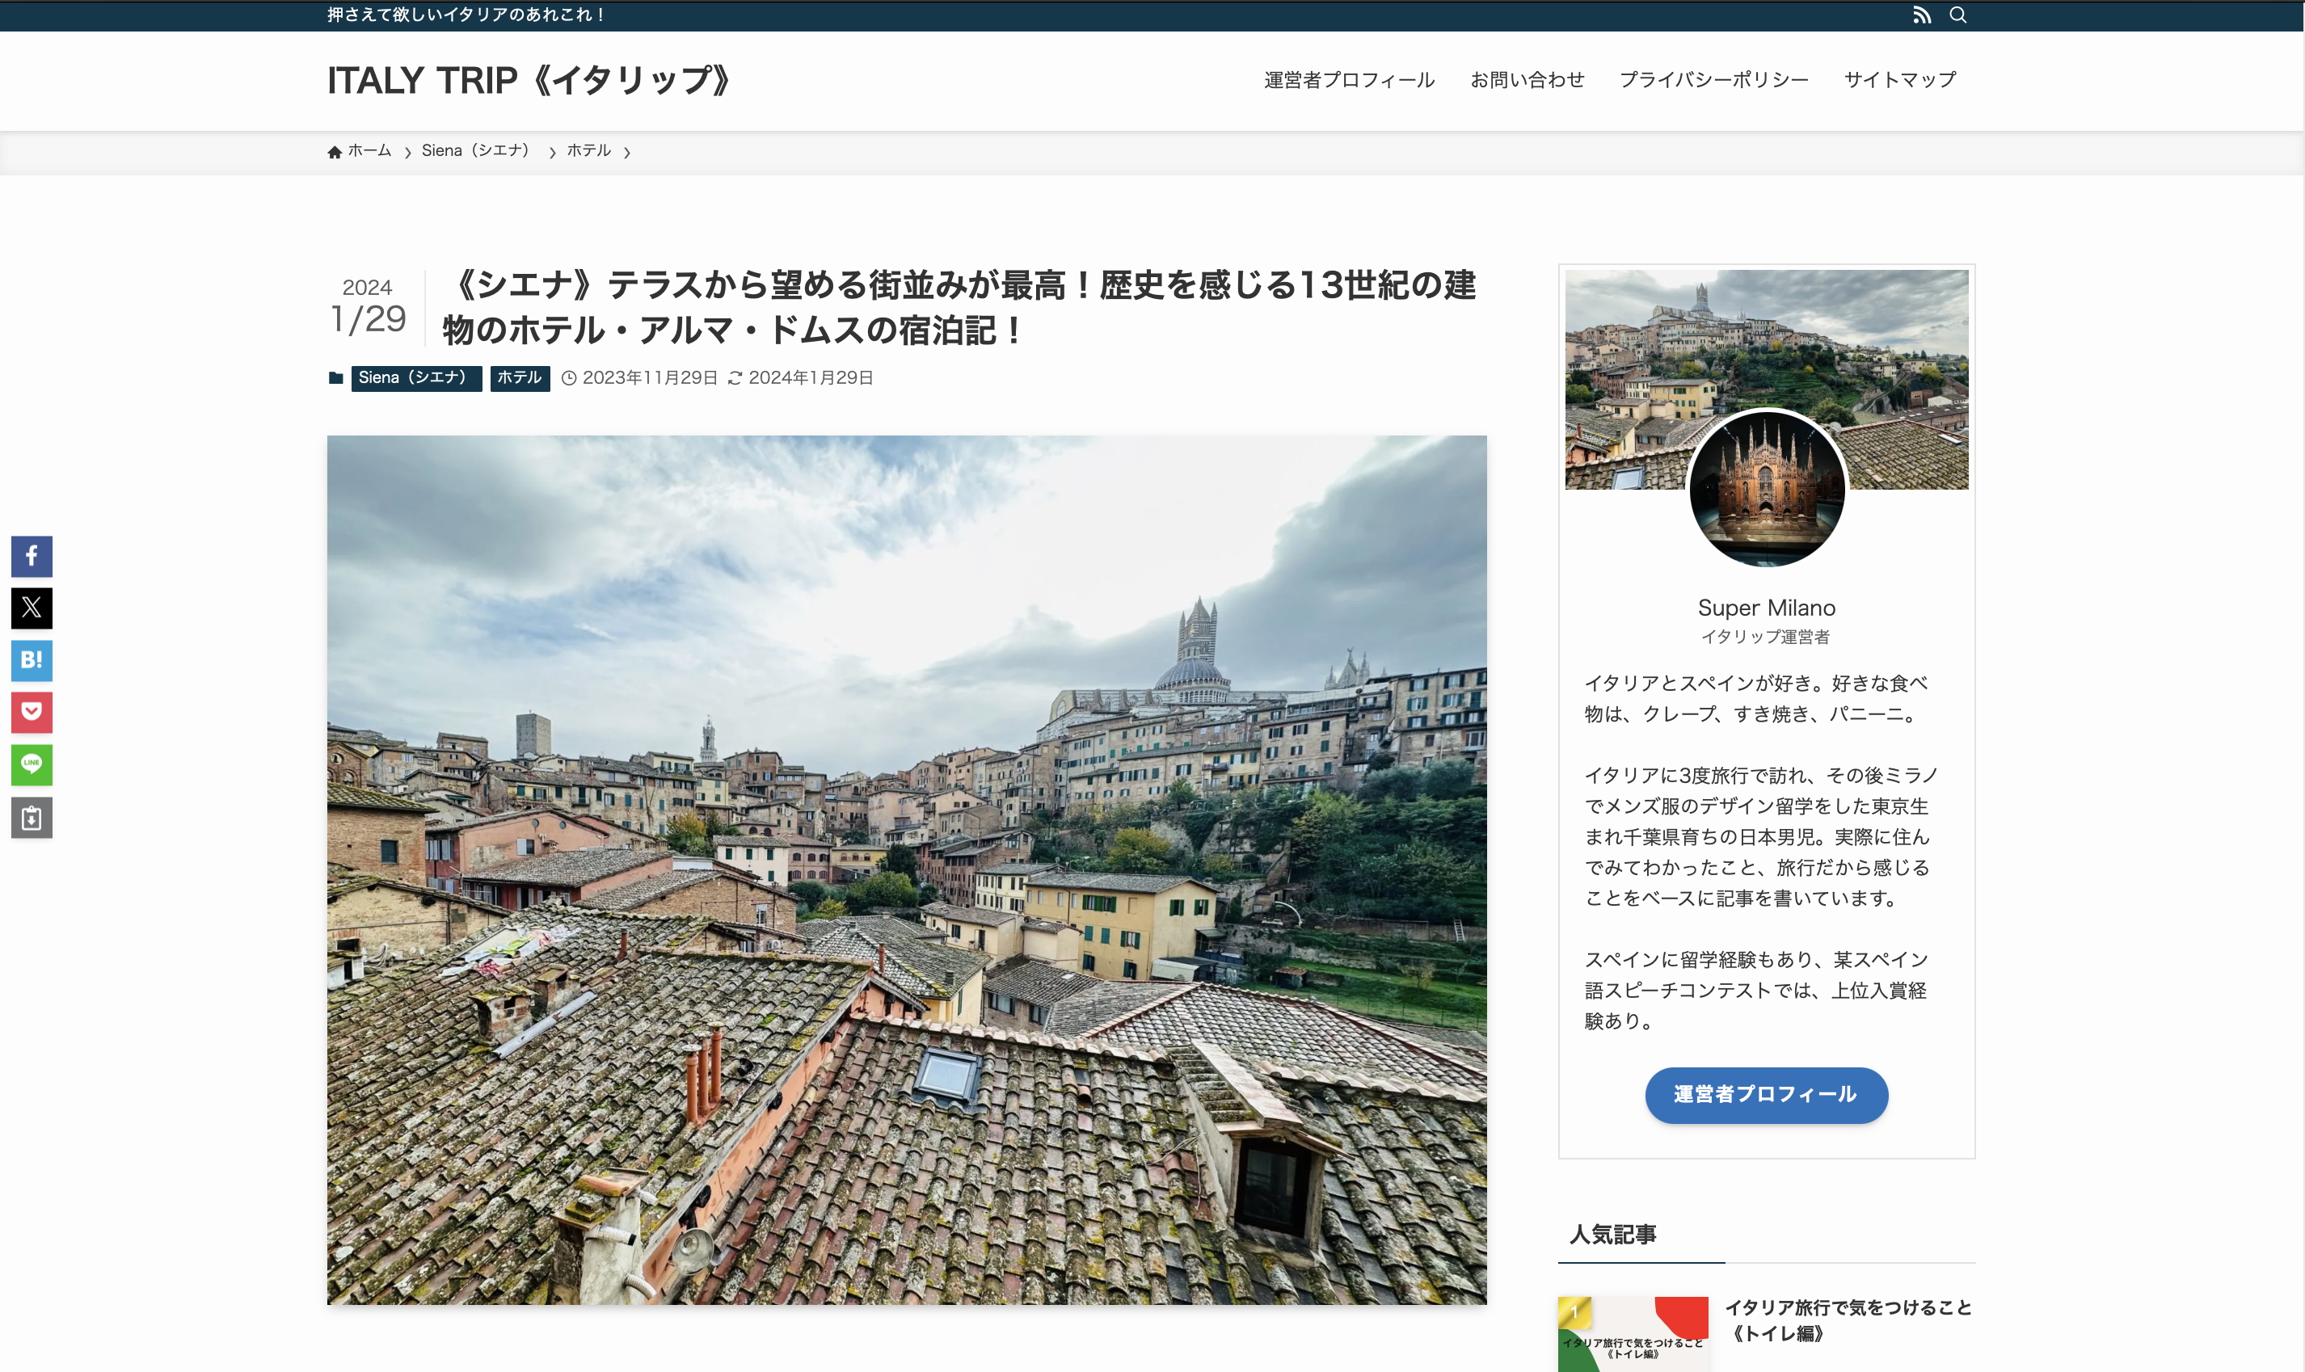Select Siena（シエナ）category tag
This screenshot has height=1372, width=2305.
pyautogui.click(x=415, y=378)
